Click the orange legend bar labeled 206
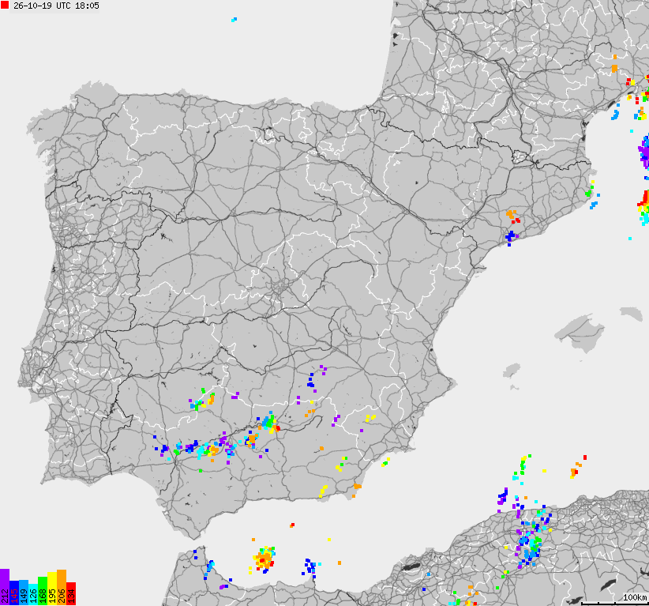649x606 pixels. (62, 587)
